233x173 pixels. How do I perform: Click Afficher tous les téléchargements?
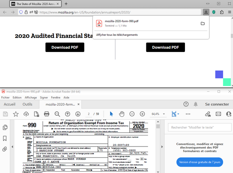click(x=117, y=35)
